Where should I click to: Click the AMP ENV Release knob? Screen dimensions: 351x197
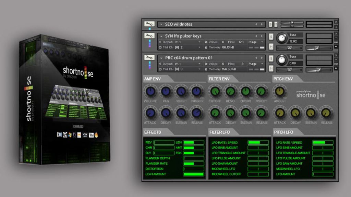pos(196,113)
